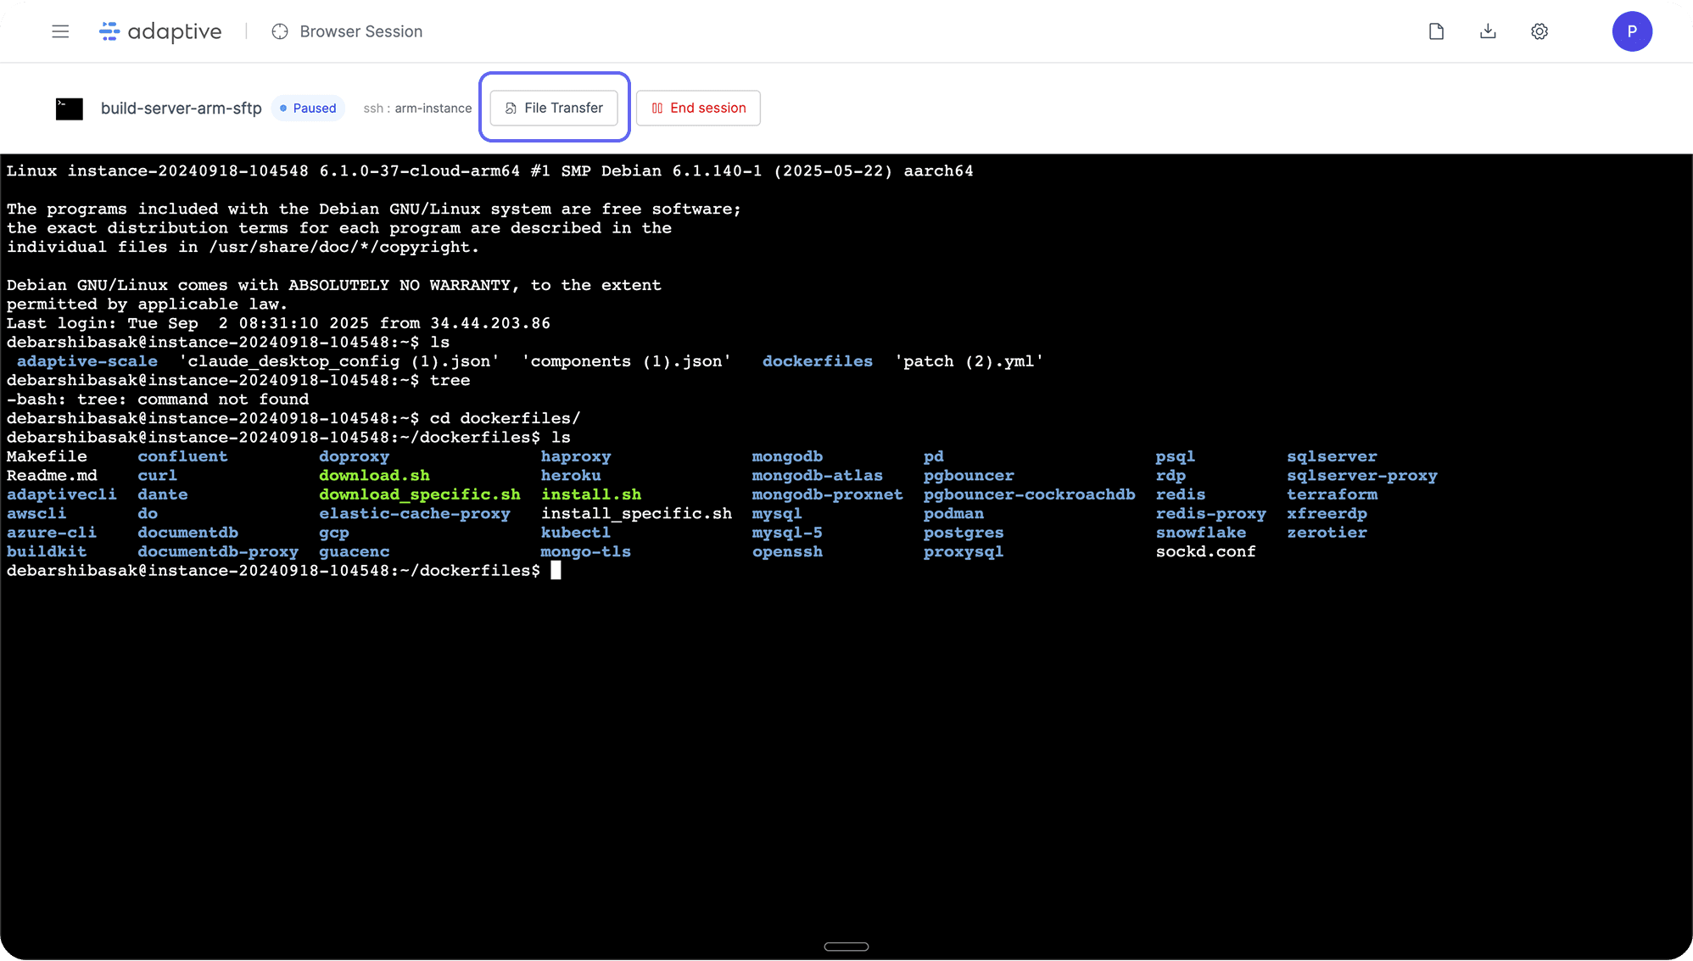Click 'xfreerdp' directory name
Image resolution: width=1693 pixels, height=961 pixels.
(1327, 514)
